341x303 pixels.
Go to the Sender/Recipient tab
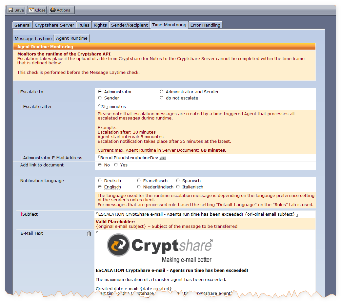pos(130,25)
